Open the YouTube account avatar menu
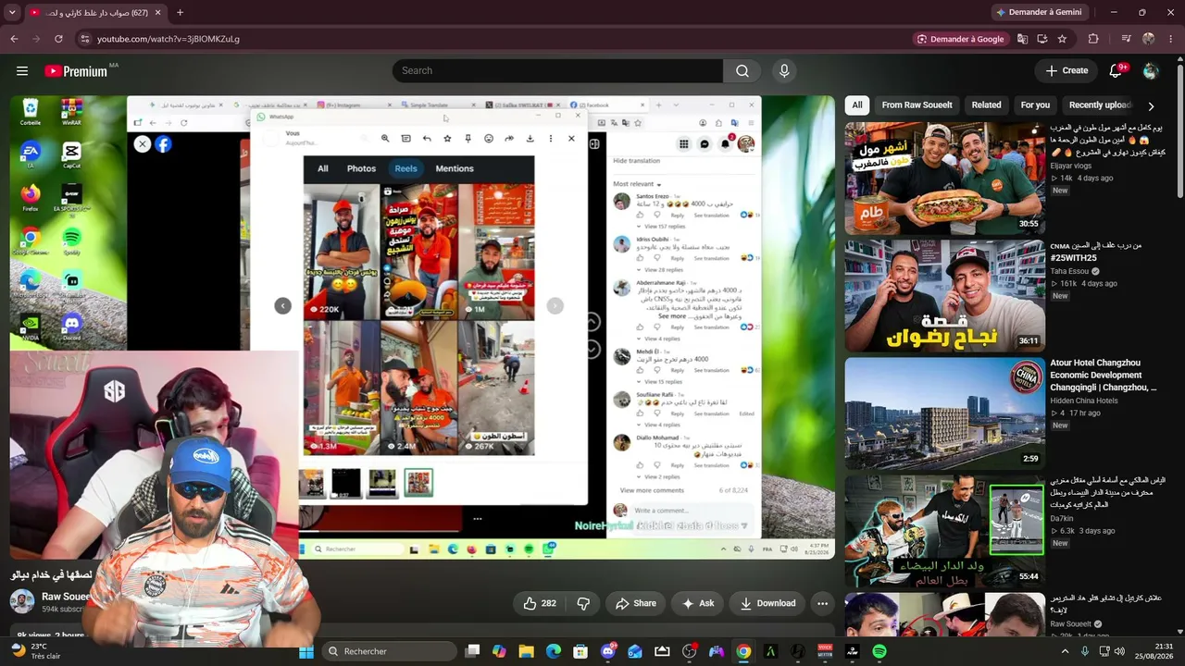Image resolution: width=1185 pixels, height=666 pixels. 1151,71
